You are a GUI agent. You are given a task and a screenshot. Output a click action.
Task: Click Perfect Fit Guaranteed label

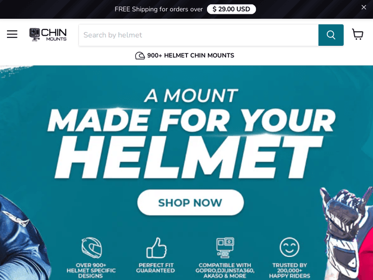156,268
